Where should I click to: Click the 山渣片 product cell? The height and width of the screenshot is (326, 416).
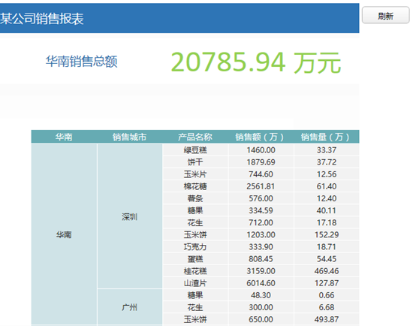195,283
